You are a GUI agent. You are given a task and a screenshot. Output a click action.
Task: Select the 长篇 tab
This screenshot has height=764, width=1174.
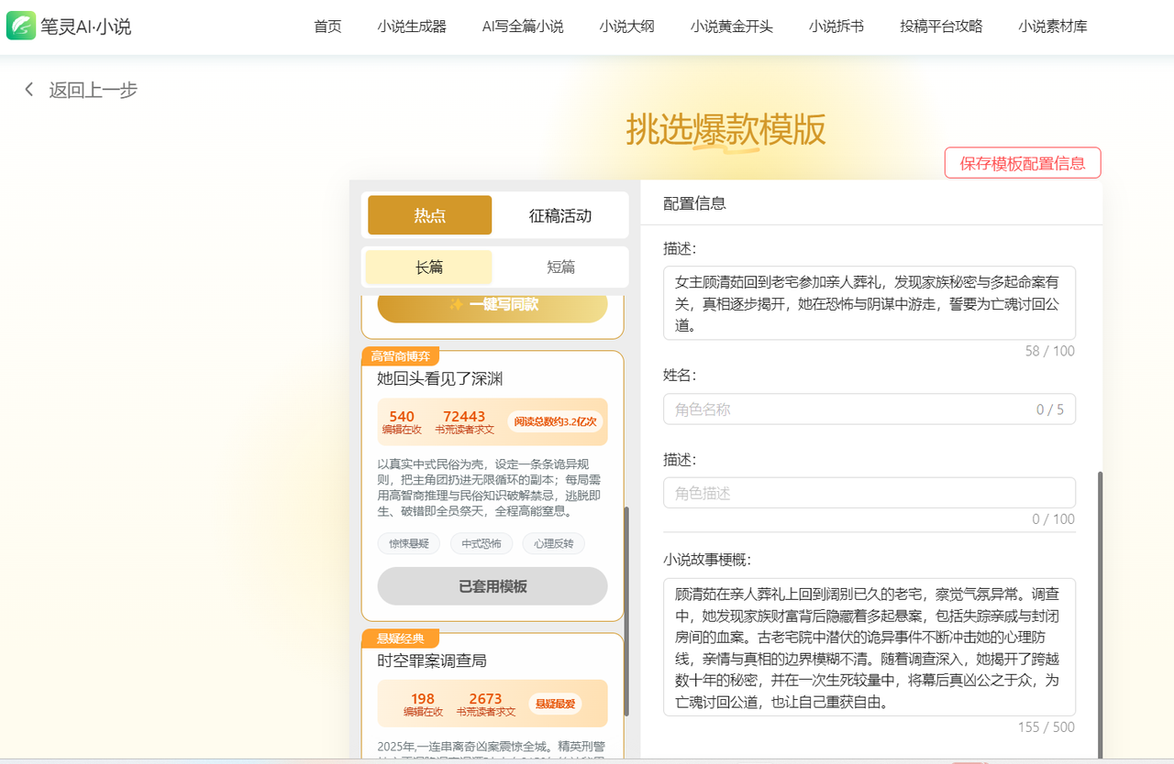pyautogui.click(x=429, y=267)
